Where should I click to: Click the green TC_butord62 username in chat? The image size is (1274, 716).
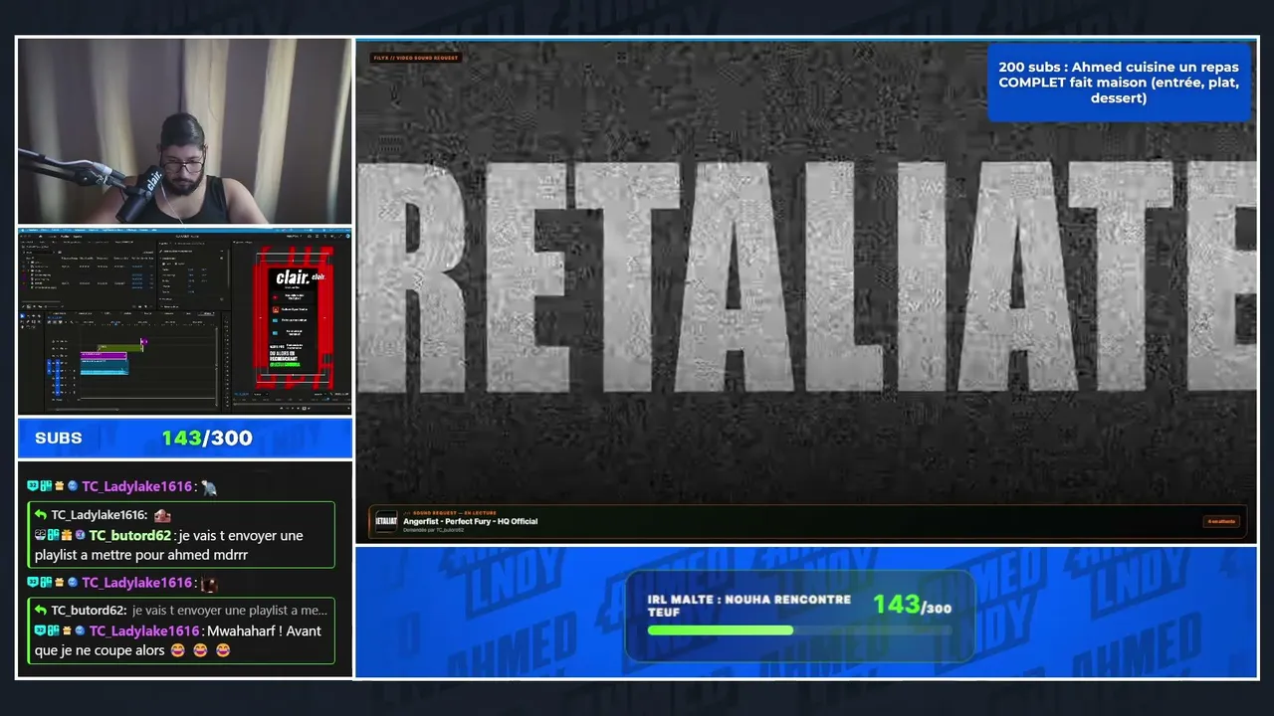pyautogui.click(x=129, y=535)
